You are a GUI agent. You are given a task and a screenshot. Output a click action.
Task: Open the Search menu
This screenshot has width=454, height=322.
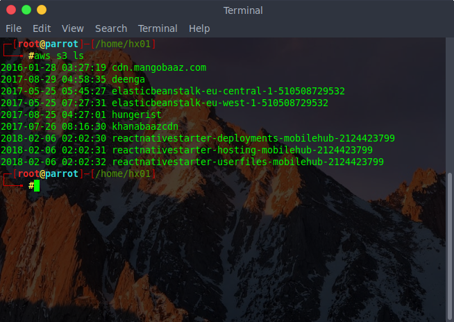(111, 28)
